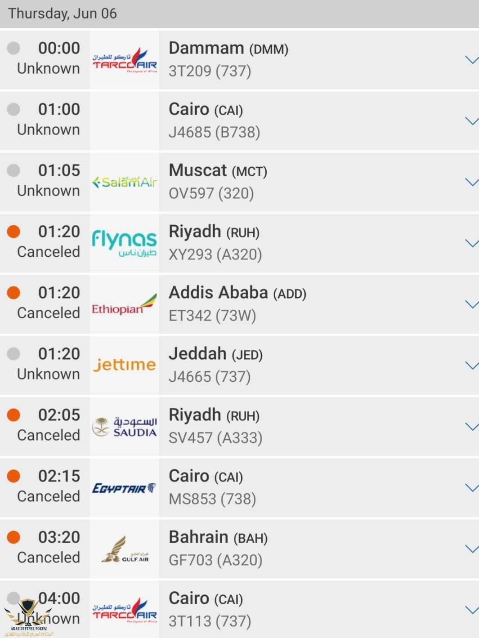Tap the Ethiopian airline logo

pyautogui.click(x=125, y=305)
